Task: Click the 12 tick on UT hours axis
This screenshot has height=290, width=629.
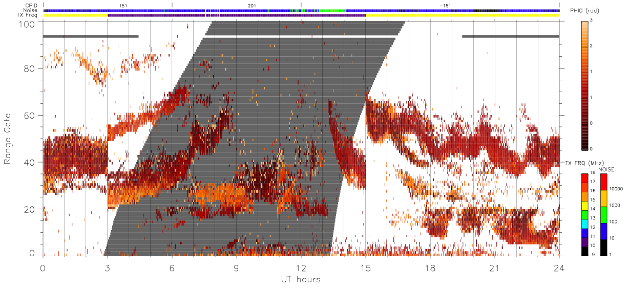Action: click(301, 267)
